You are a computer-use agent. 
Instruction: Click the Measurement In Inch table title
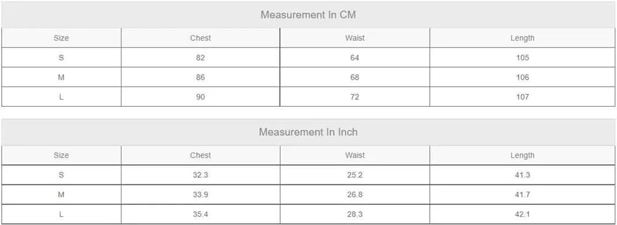click(308, 132)
